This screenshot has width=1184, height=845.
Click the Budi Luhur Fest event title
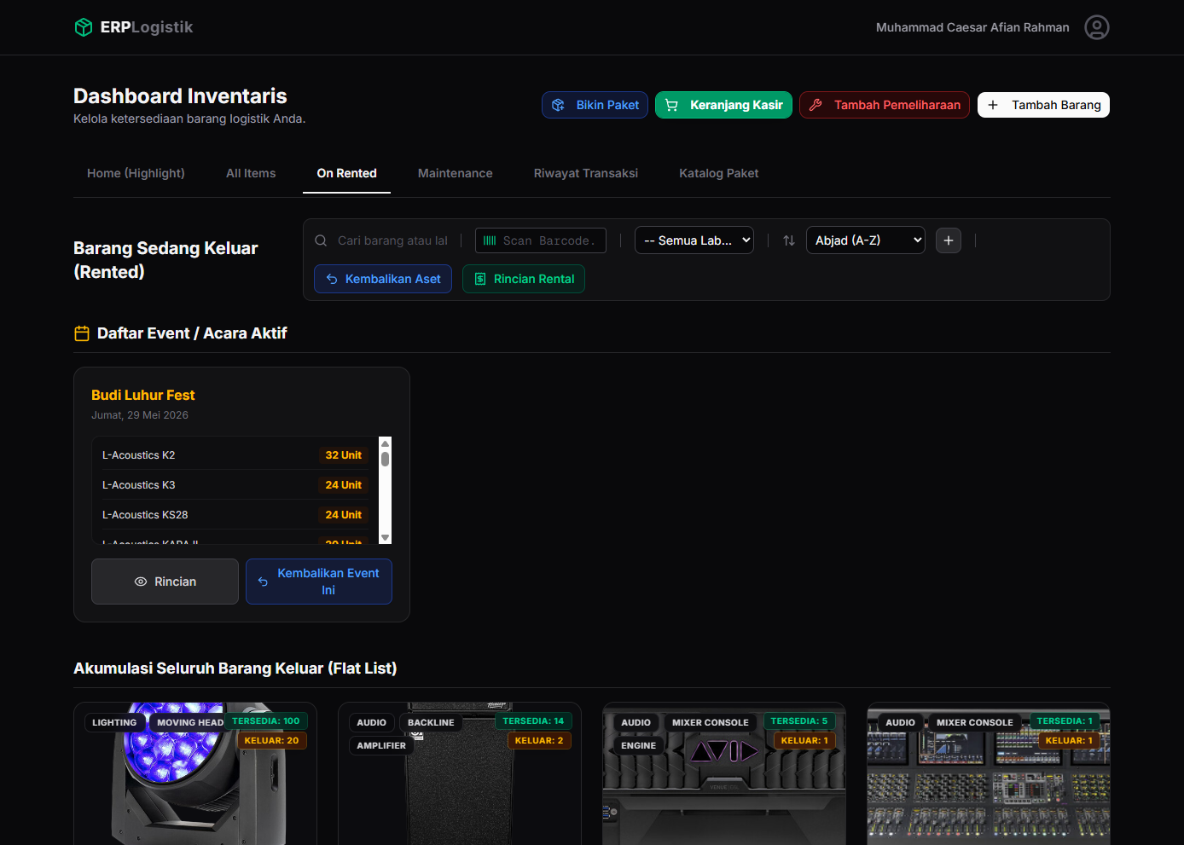tap(143, 395)
